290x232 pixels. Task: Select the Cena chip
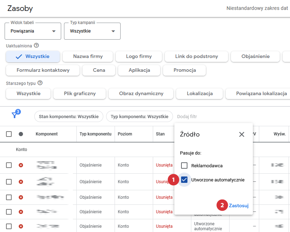coord(99,70)
